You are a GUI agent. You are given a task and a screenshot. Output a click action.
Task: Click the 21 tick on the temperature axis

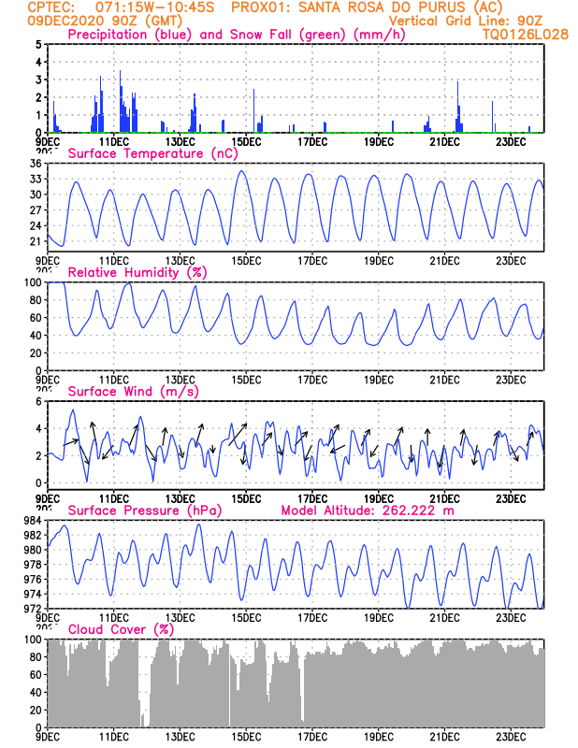click(36, 241)
